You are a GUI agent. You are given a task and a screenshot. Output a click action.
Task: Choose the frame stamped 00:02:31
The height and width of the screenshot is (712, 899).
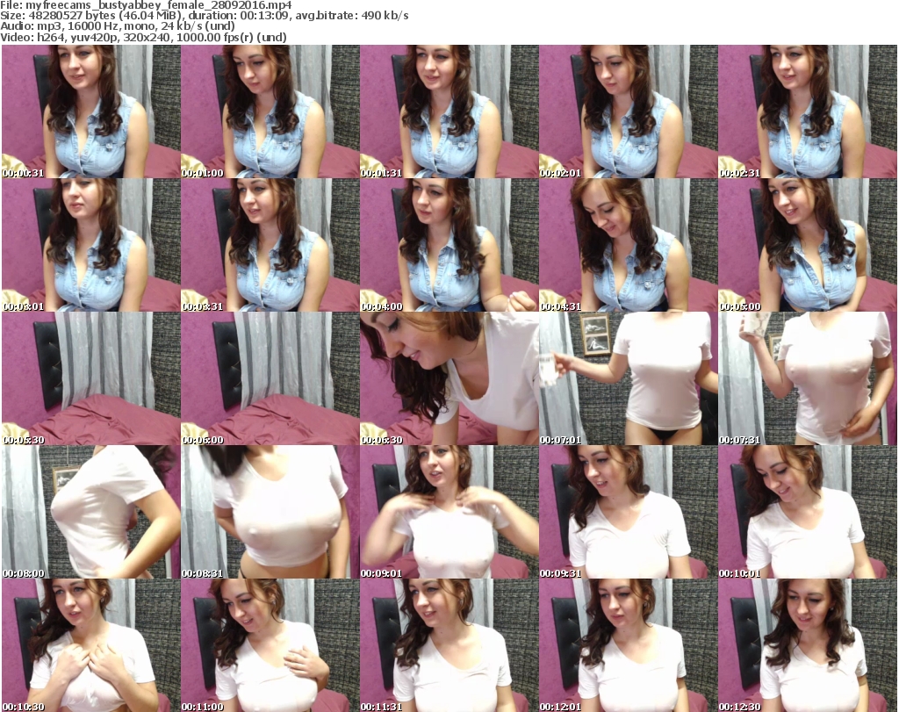coord(808,111)
